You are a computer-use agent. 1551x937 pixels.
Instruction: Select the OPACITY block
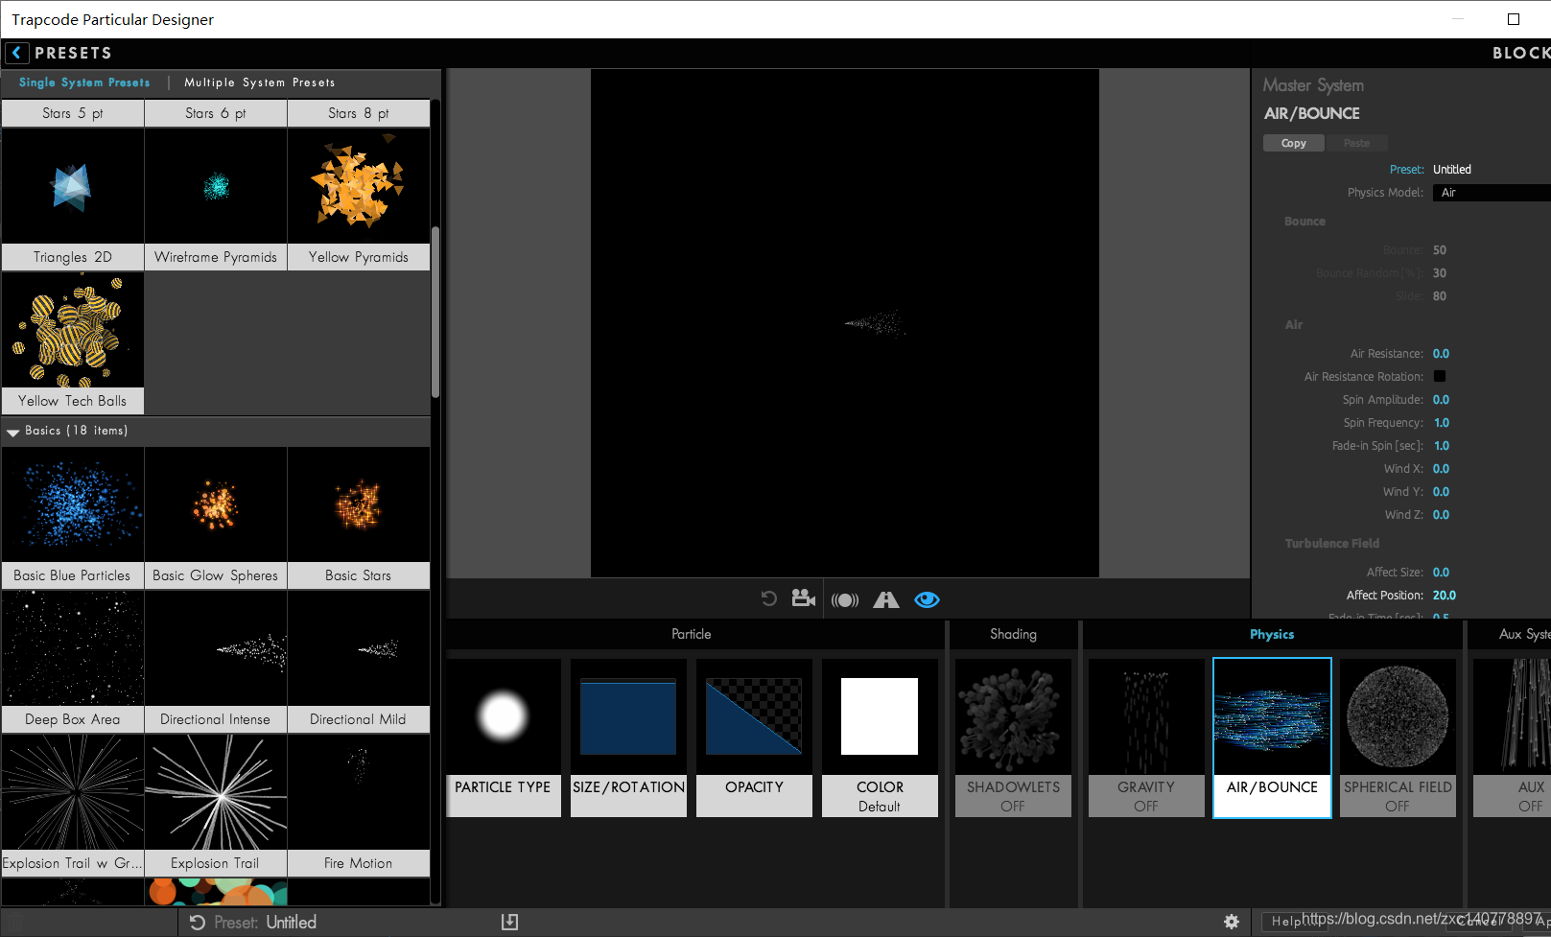754,738
